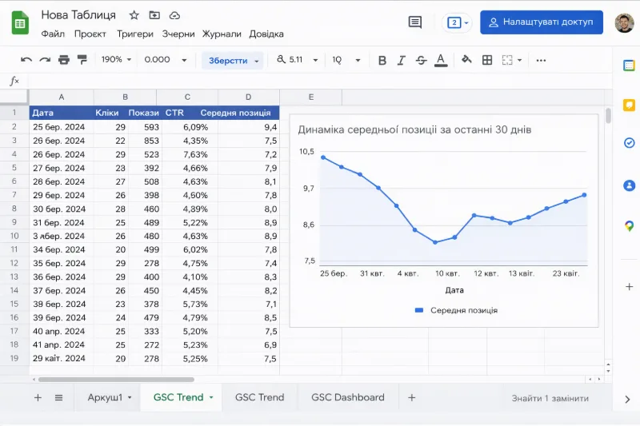Star the Нова Таблиця document
This screenshot has width=640, height=426.
pos(134,15)
